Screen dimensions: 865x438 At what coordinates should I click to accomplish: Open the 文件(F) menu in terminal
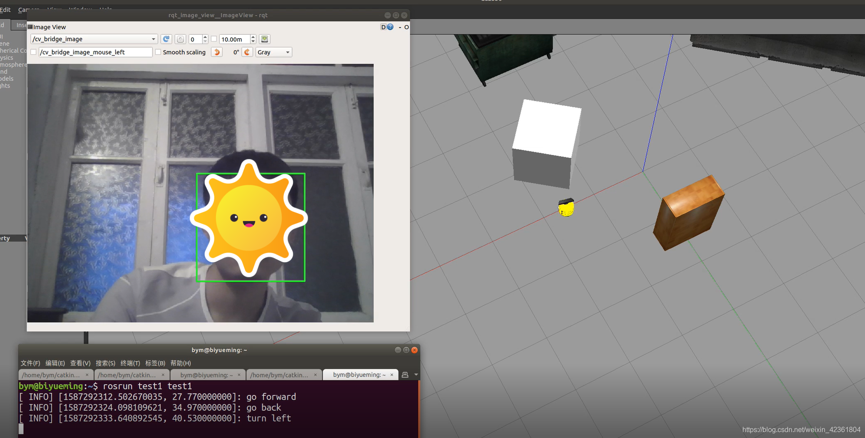30,363
